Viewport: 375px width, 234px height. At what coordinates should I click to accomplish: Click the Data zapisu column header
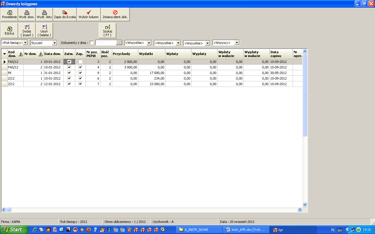point(281,54)
